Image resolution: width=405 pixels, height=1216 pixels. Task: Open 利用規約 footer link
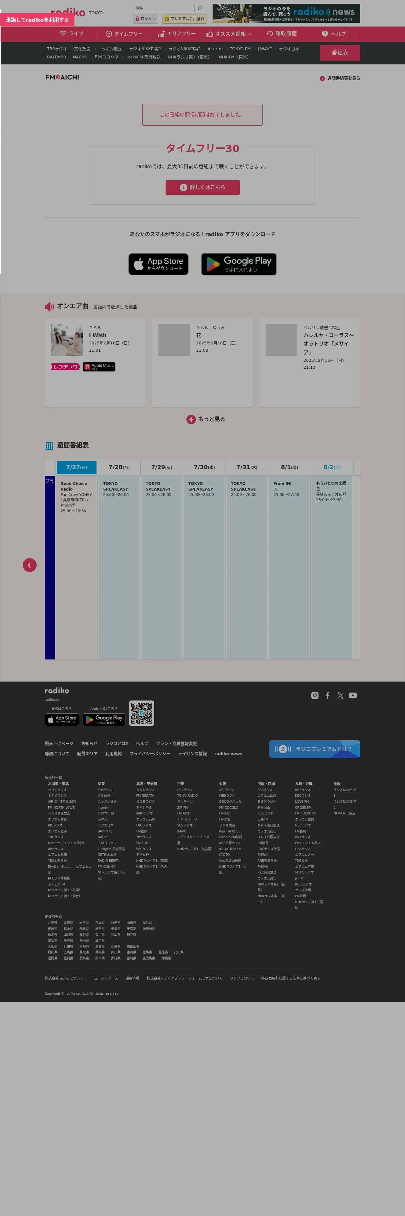pyautogui.click(x=113, y=754)
